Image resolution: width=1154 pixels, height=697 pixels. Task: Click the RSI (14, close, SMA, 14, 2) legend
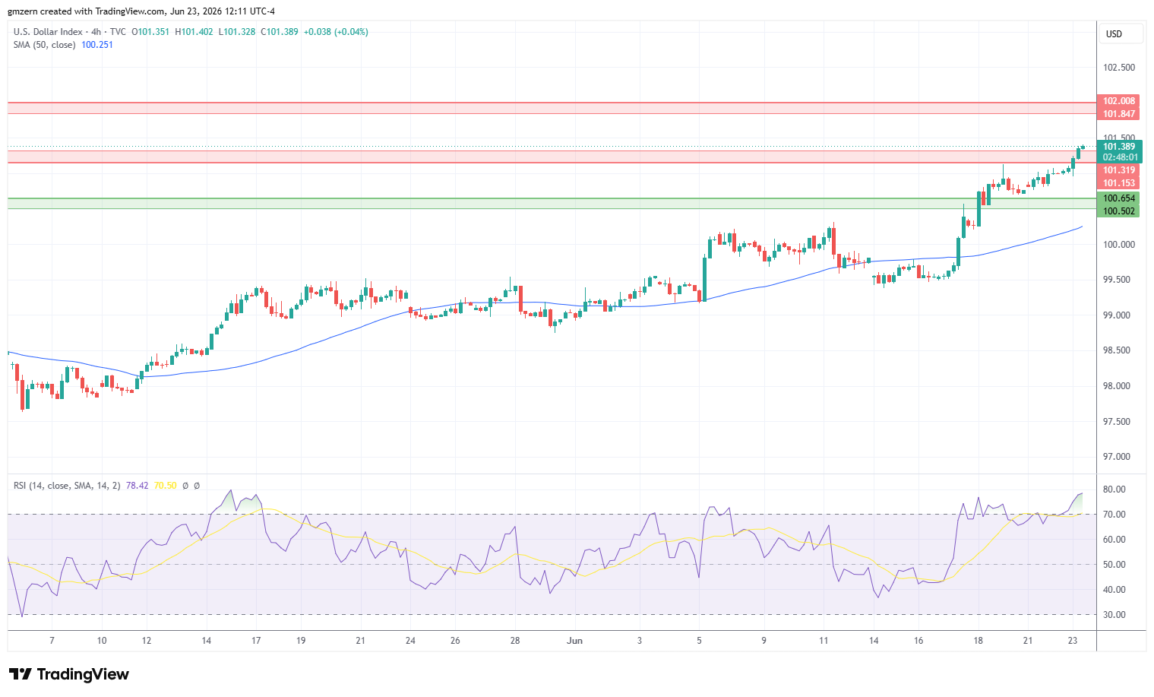[67, 485]
